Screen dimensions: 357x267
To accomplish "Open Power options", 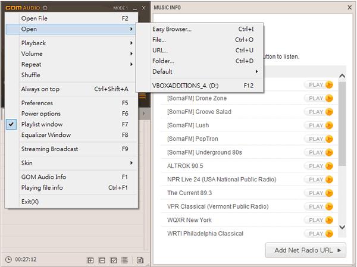I will pos(72,114).
